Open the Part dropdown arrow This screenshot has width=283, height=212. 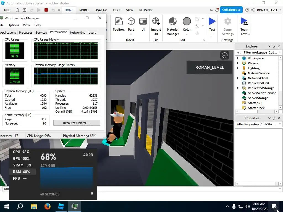coord(131,34)
